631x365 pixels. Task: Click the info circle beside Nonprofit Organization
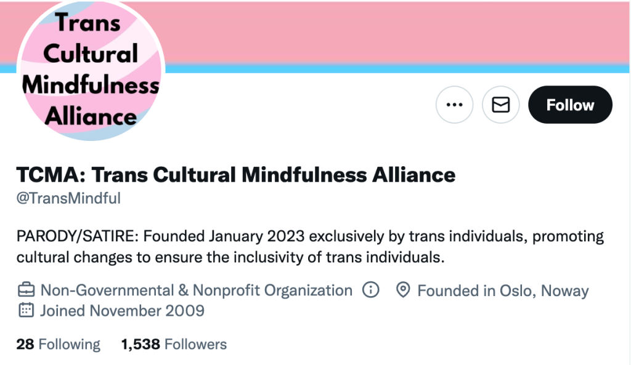coord(370,290)
